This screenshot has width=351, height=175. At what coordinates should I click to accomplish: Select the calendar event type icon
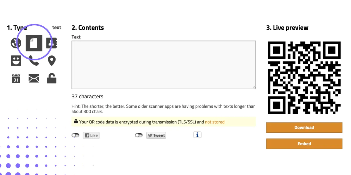[x=16, y=78]
